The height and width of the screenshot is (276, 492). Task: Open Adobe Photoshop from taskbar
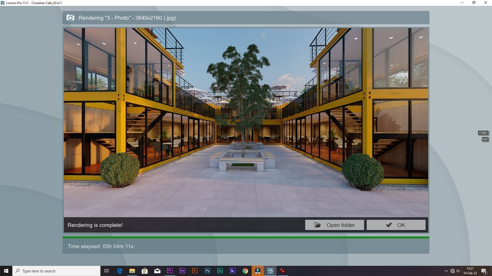(207, 271)
